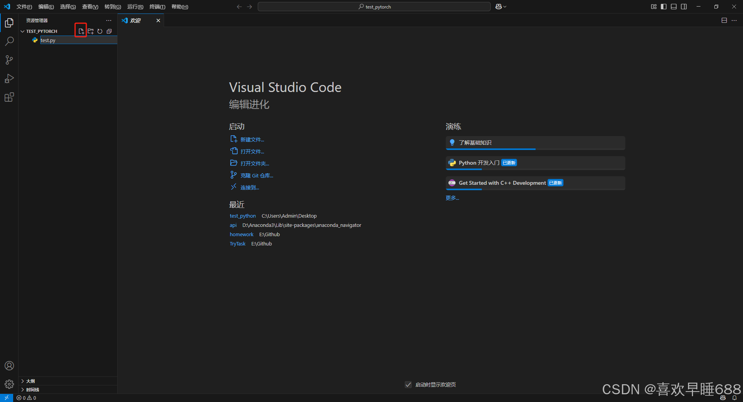Open the Extensions view
The image size is (743, 402).
(9, 97)
